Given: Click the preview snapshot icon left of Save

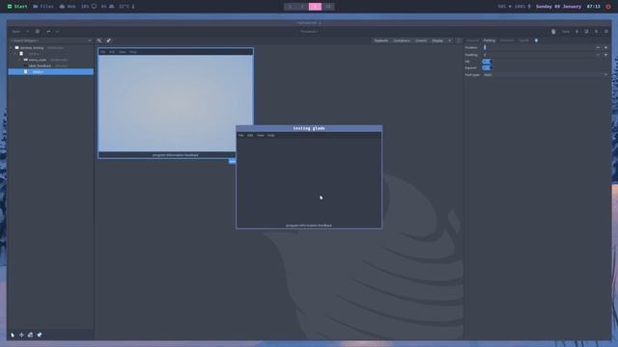Looking at the screenshot, I should (x=553, y=32).
